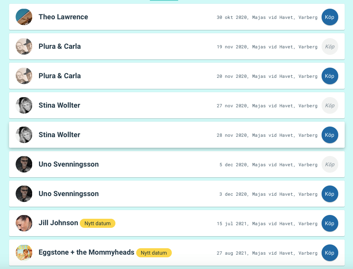Open Stina Wollter's avatar on the 28 nov row
353x269 pixels.
[x=24, y=135]
